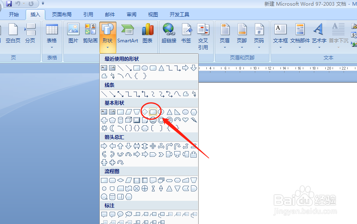Image resolution: width=357 pixels, height=224 pixels.
Task: Select right brace in 最近使用的形状
Action: pyautogui.click(x=145, y=76)
